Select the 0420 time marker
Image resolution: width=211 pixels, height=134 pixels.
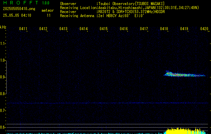click(x=204, y=29)
